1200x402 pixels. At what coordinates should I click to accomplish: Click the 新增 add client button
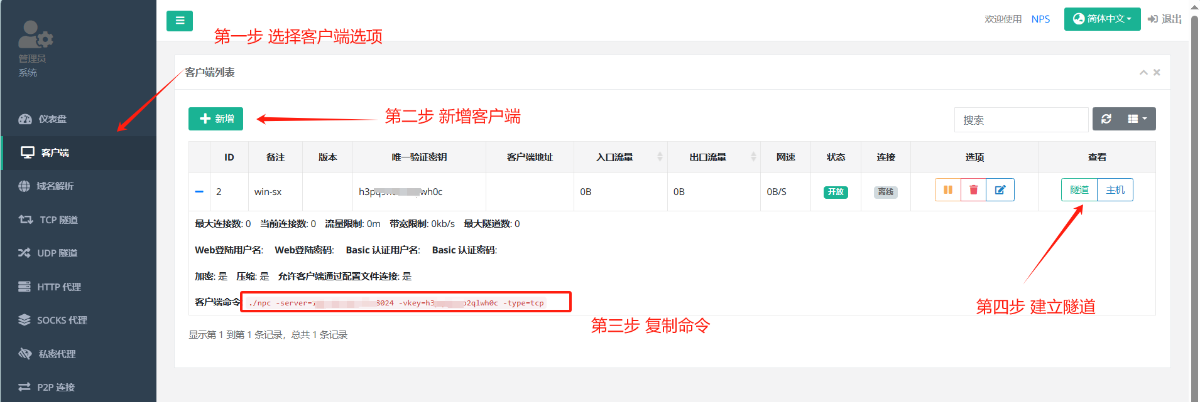[215, 119]
